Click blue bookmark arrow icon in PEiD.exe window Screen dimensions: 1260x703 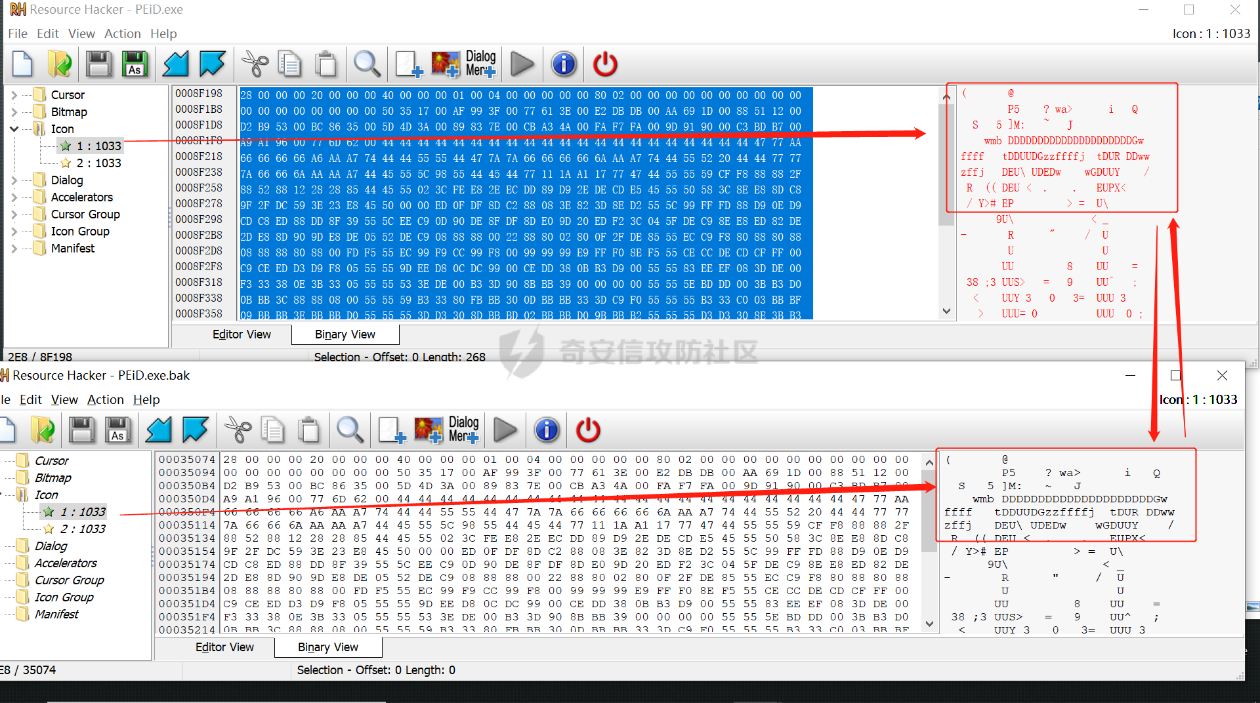pyautogui.click(x=213, y=64)
